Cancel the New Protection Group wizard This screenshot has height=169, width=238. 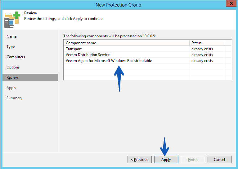(219, 159)
